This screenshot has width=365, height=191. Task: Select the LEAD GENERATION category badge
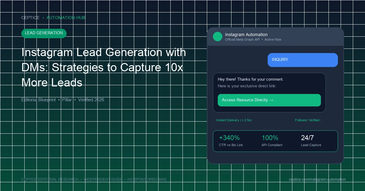pos(44,33)
